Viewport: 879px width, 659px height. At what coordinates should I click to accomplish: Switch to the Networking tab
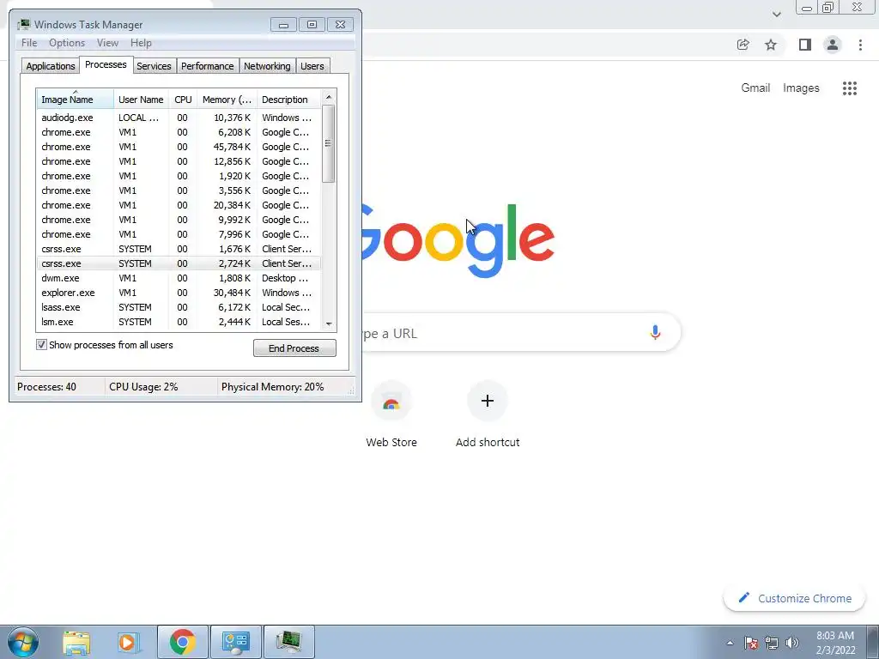pyautogui.click(x=267, y=66)
